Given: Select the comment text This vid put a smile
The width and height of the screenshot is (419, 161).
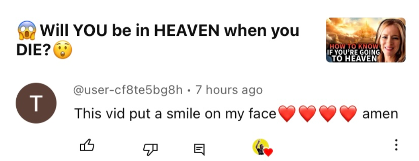Looking at the screenshot, I should pyautogui.click(x=175, y=113).
